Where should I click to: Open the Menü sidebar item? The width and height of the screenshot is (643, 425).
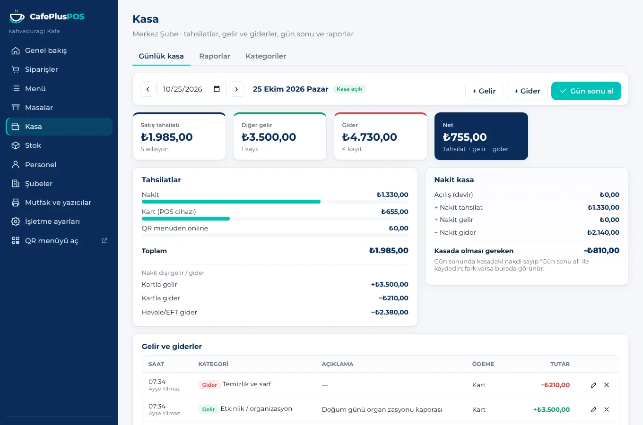59,89
